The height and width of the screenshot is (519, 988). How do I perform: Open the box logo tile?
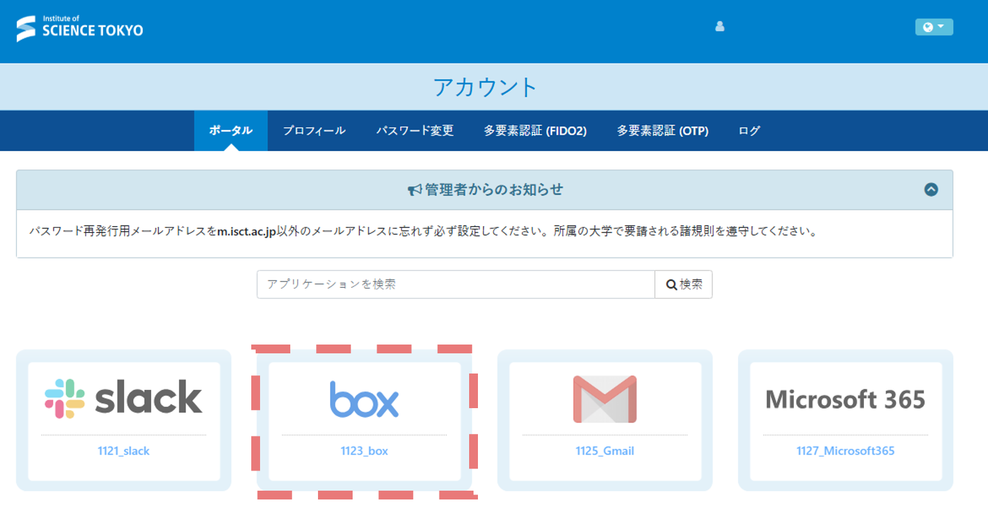click(364, 399)
